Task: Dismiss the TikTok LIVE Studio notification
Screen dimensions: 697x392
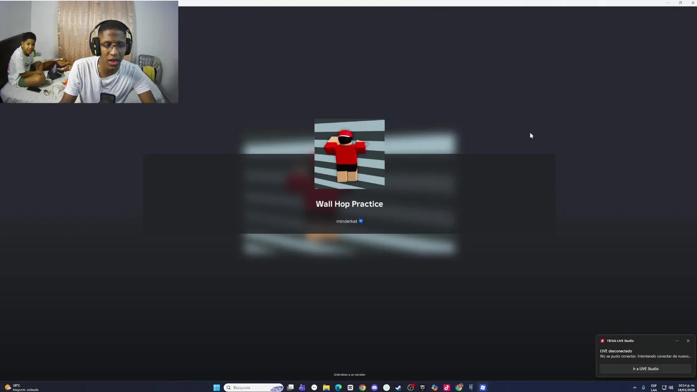Action: click(x=688, y=341)
